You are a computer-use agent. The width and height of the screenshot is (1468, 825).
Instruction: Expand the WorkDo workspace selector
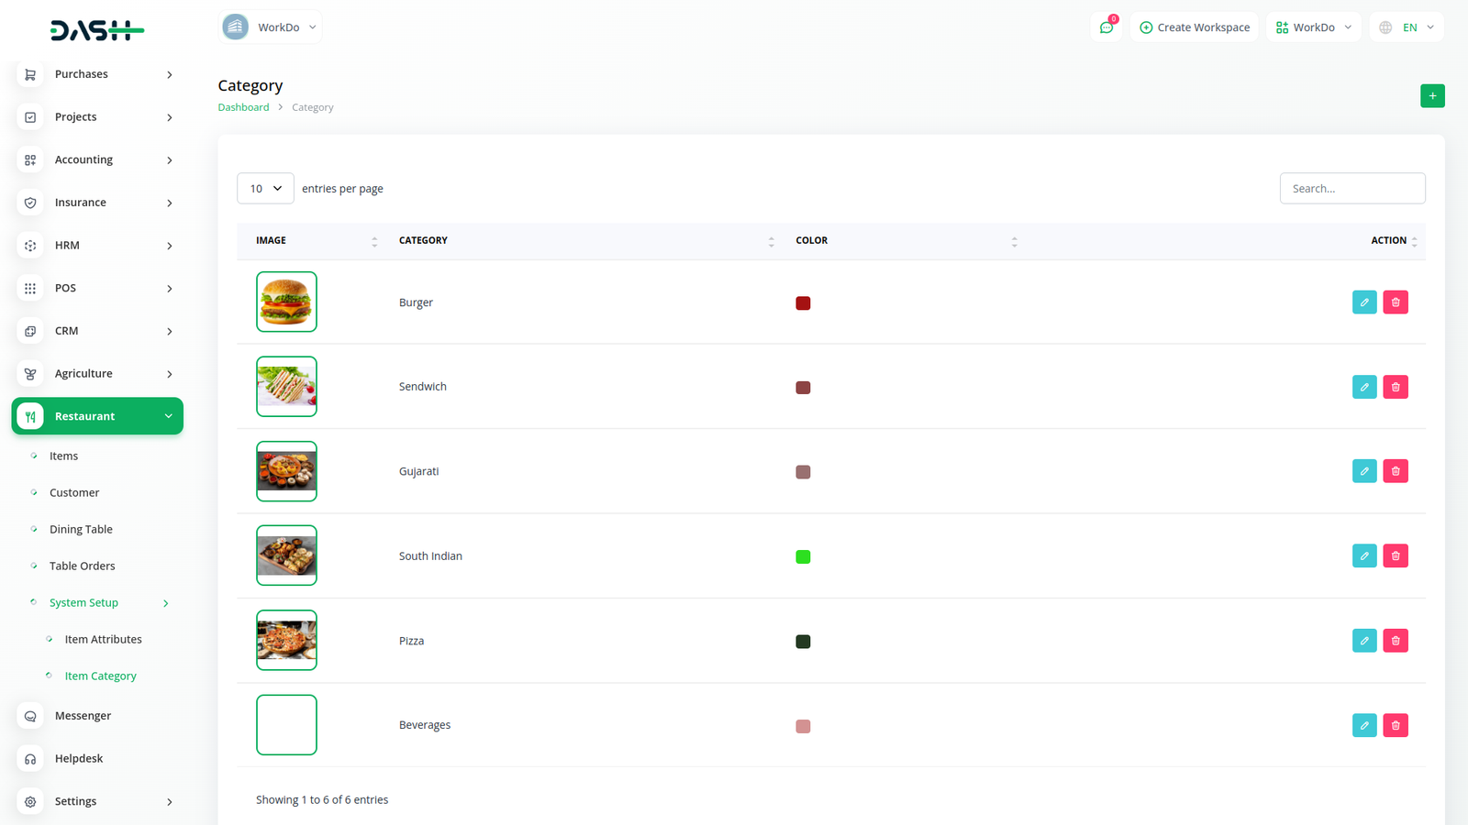[x=272, y=27]
